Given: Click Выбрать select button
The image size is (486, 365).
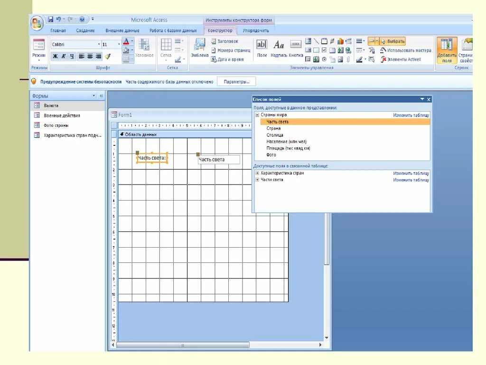Looking at the screenshot, I should coord(393,41).
